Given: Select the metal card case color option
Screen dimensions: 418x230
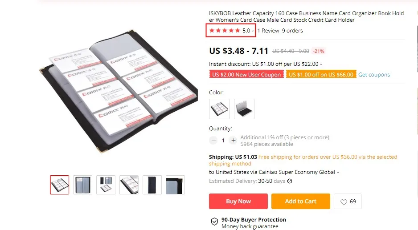Looking at the screenshot, I should (x=244, y=109).
